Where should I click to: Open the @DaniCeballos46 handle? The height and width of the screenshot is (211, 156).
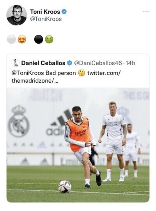pyautogui.click(x=98, y=63)
